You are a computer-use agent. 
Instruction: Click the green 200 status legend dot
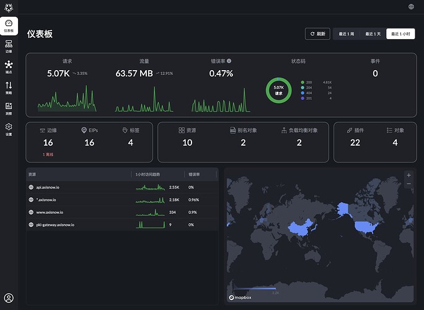[x=302, y=82]
